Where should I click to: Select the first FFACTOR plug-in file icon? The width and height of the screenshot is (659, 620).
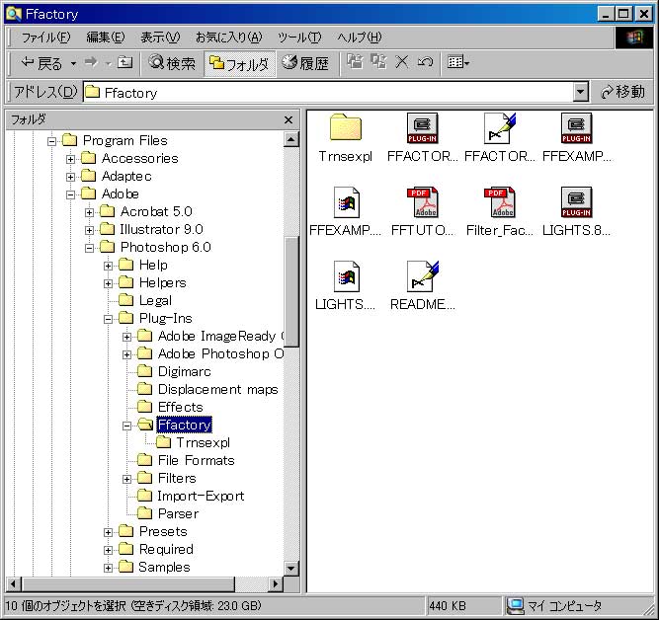(423, 127)
